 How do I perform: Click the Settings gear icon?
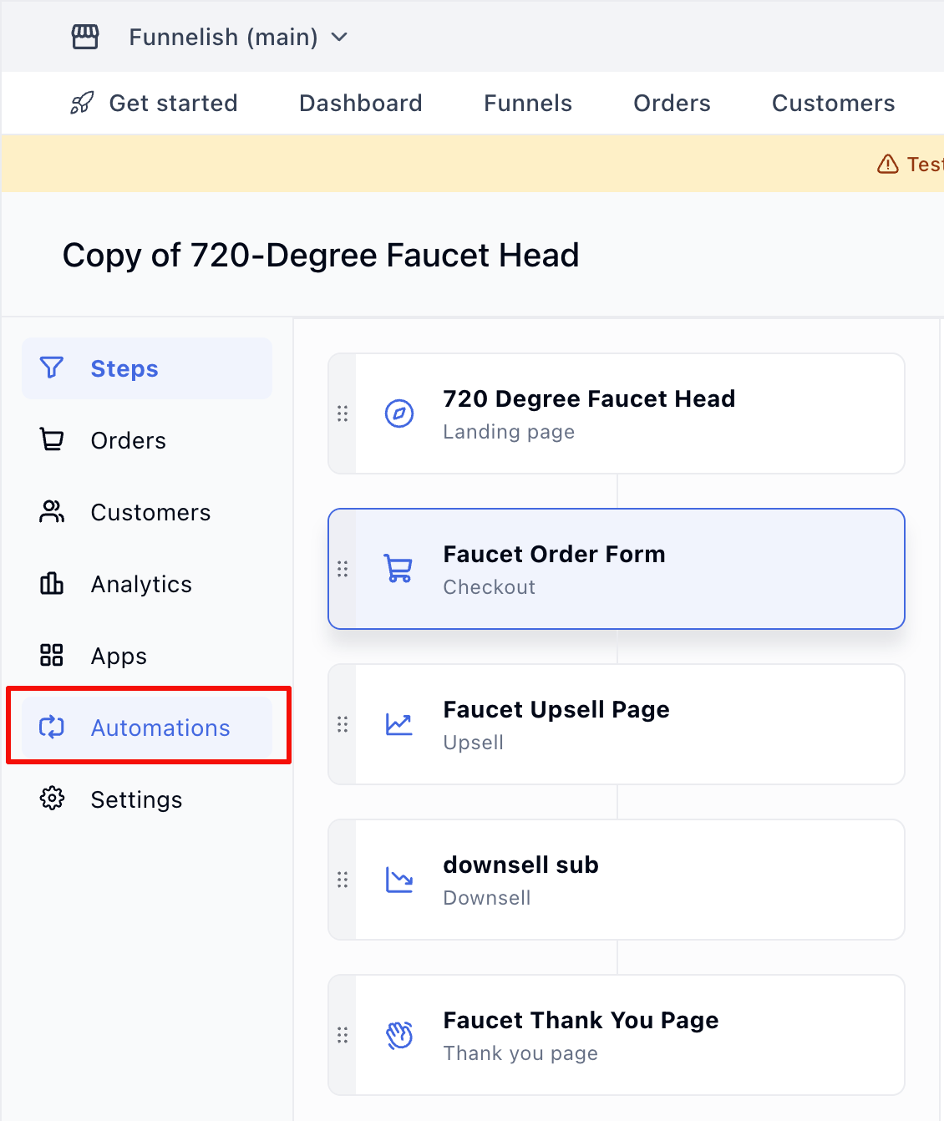[x=52, y=799]
